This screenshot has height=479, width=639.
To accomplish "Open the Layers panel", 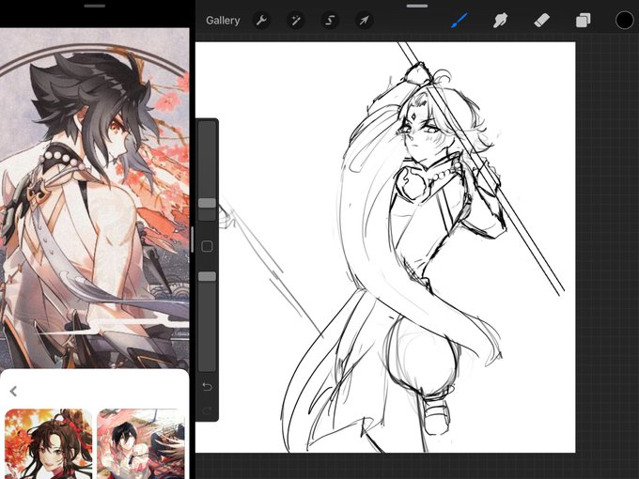I will (x=584, y=21).
